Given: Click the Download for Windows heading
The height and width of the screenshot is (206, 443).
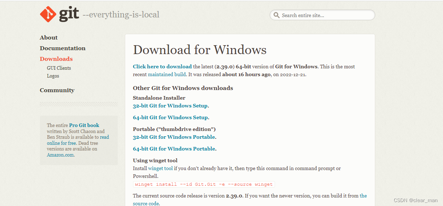Looking at the screenshot, I should click(x=200, y=50).
